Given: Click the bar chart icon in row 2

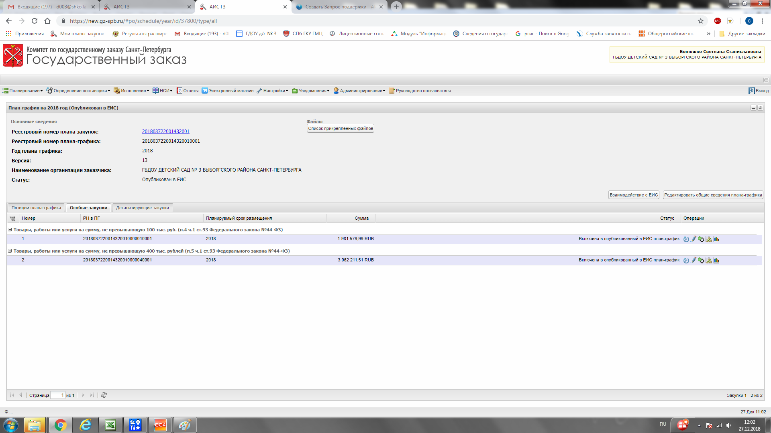Looking at the screenshot, I should tap(716, 260).
